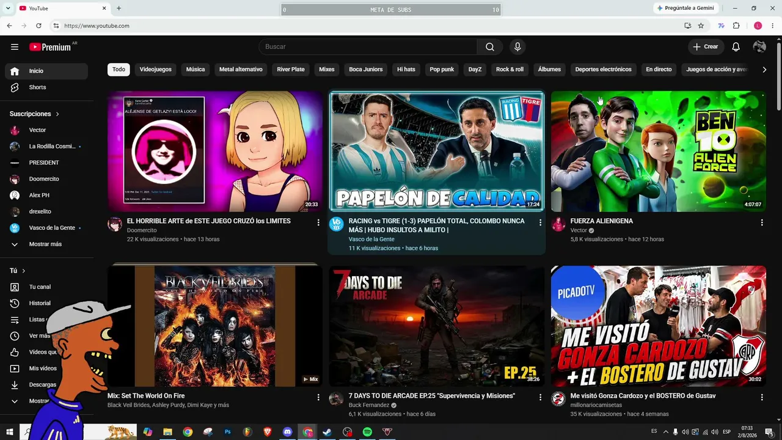Open the translate extension icon
This screenshot has width=782, height=440.
722,26
